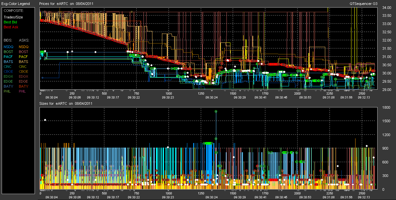Image resolution: width=396 pixels, height=200 pixels.
Task: Select NSDQ in the BIDS column
Action: click(x=9, y=47)
